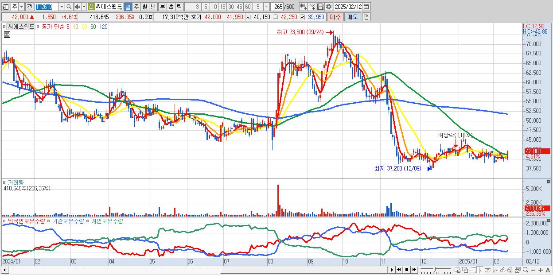Click the 매수 buy button
The width and height of the screenshot is (553, 275).
pyautogui.click(x=335, y=17)
